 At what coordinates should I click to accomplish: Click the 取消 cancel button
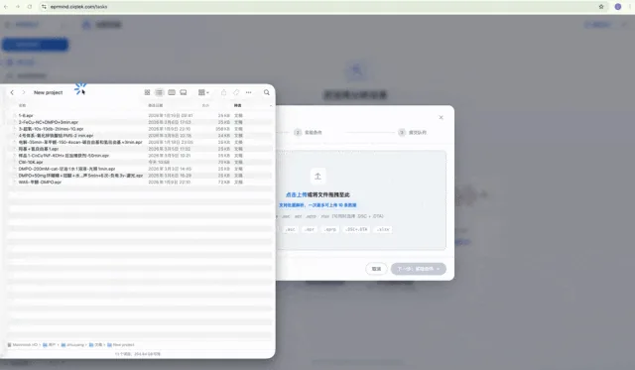(376, 269)
